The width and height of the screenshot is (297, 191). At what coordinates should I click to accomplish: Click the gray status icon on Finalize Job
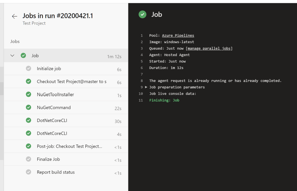(28, 159)
